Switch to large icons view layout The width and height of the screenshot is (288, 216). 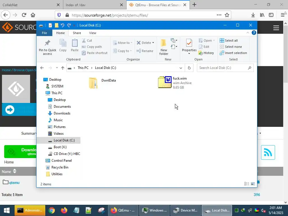point(253,184)
